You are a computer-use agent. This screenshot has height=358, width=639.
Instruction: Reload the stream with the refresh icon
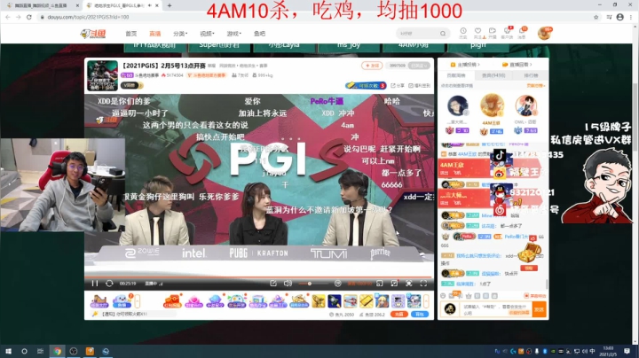click(x=109, y=284)
